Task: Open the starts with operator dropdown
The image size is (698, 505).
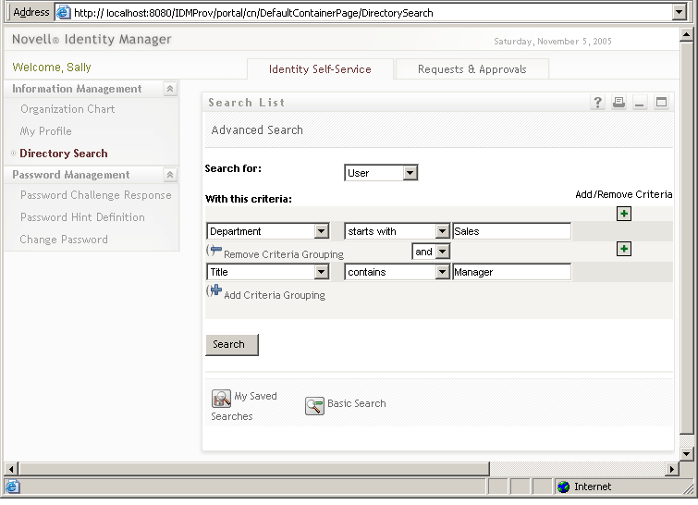Action: coord(442,231)
